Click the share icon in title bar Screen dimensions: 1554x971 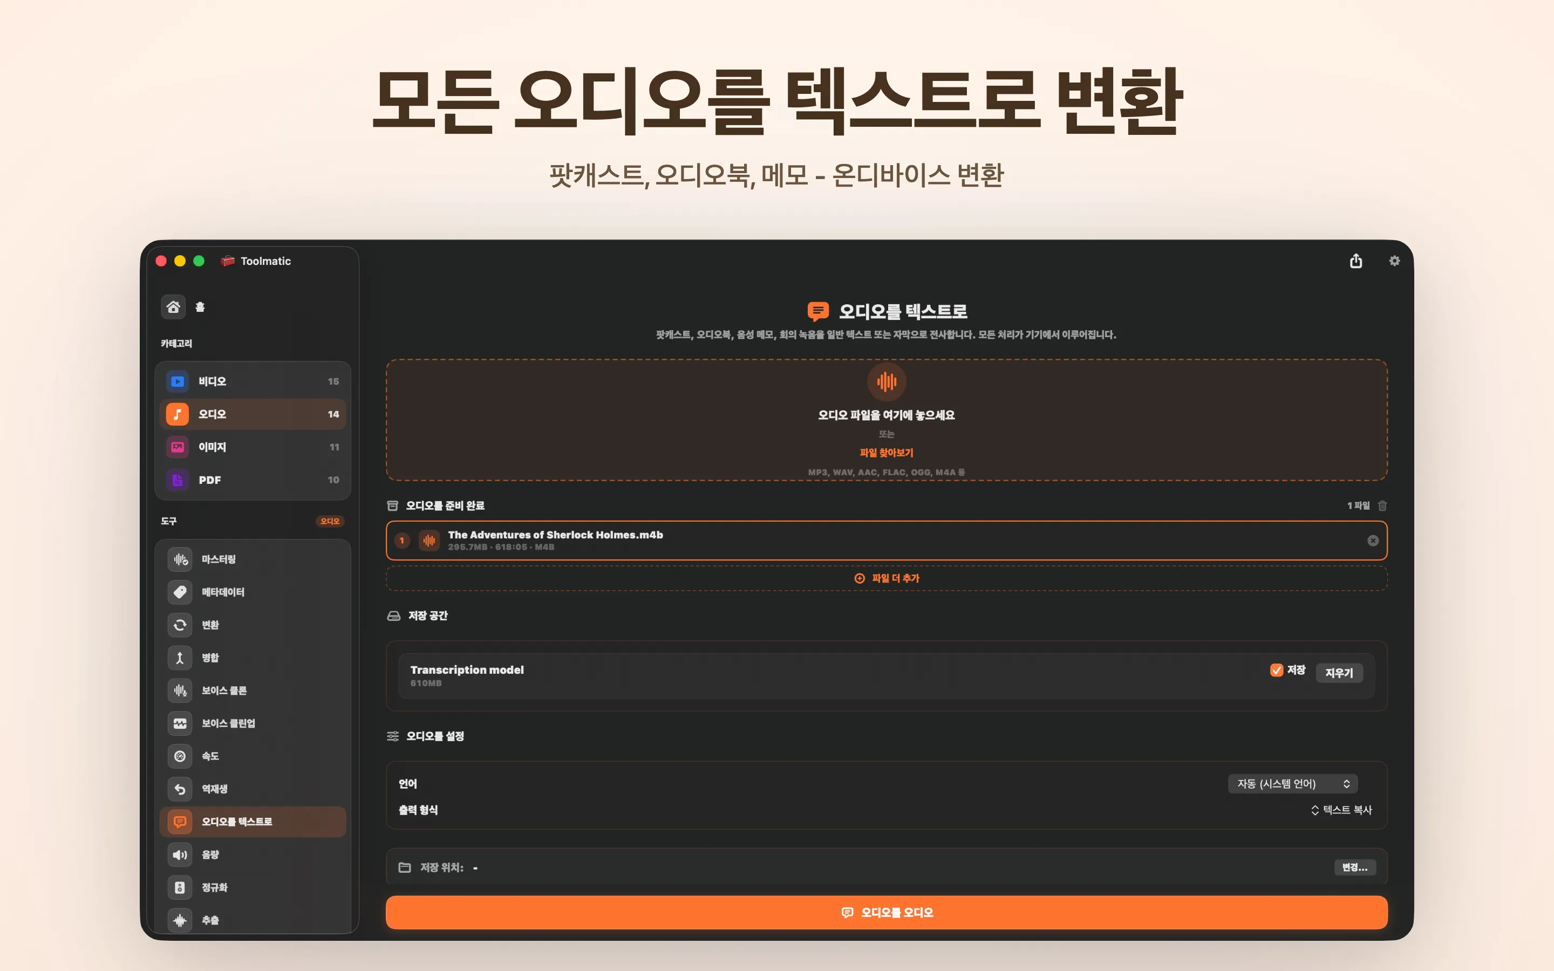tap(1355, 261)
